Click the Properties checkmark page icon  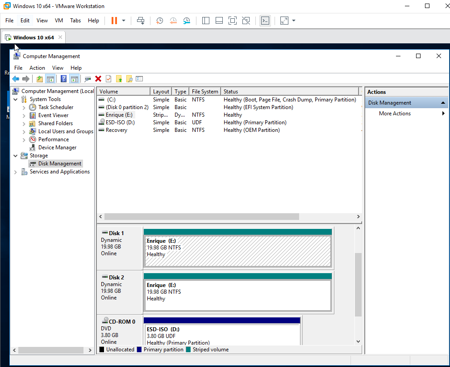[108, 79]
